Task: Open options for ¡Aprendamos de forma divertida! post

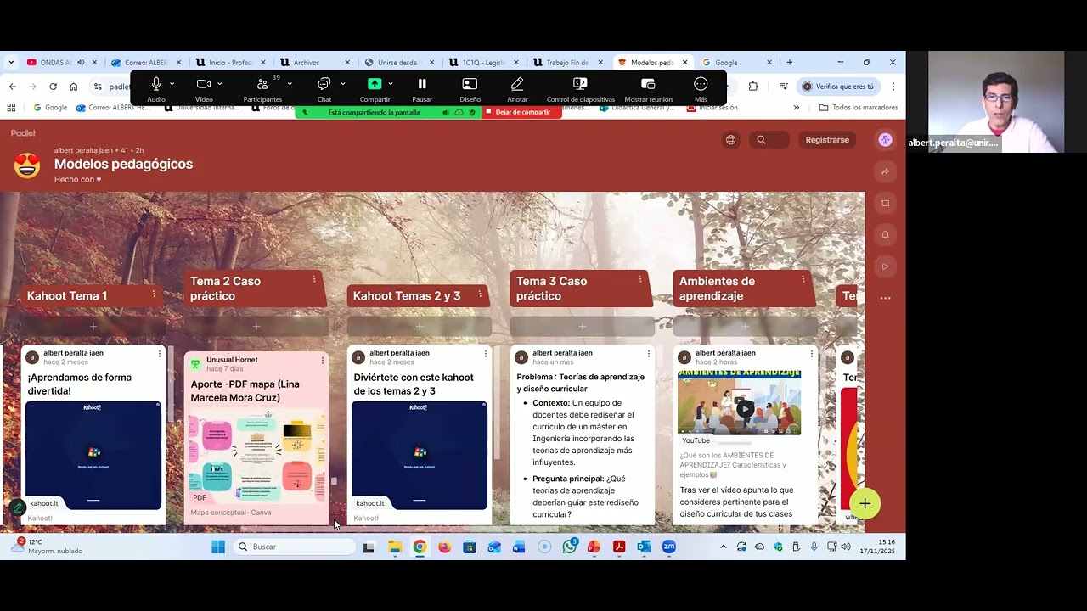Action: (x=160, y=353)
